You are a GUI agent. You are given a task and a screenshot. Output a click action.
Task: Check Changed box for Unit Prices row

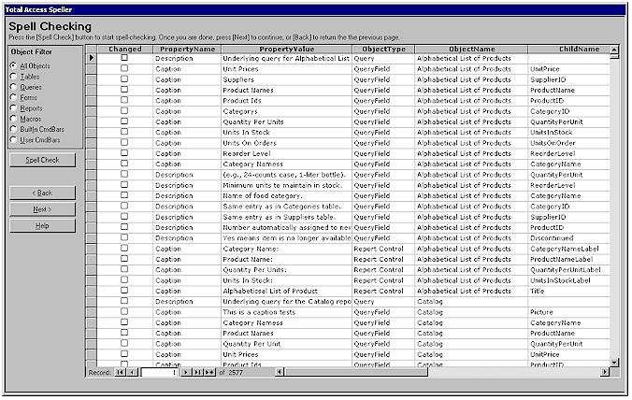coord(124,69)
